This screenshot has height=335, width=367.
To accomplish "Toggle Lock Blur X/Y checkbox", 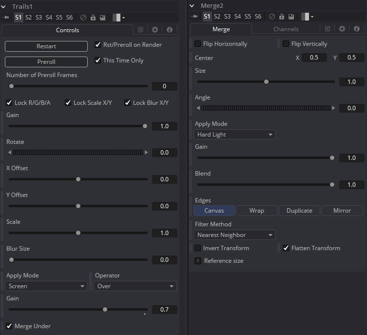I will pyautogui.click(x=127, y=102).
